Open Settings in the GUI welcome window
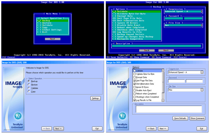The width and height of the screenshot is (210, 134). click(x=96, y=98)
